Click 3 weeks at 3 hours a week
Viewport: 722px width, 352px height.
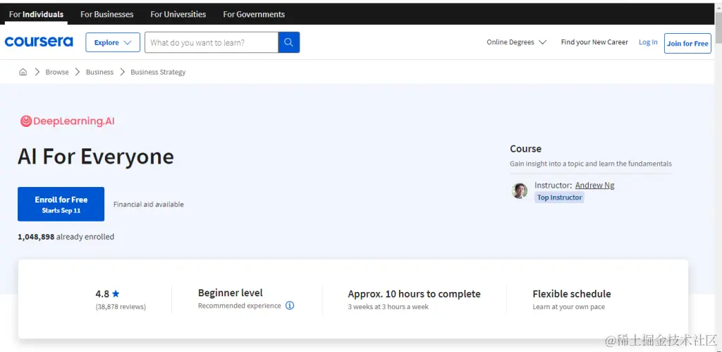point(388,306)
